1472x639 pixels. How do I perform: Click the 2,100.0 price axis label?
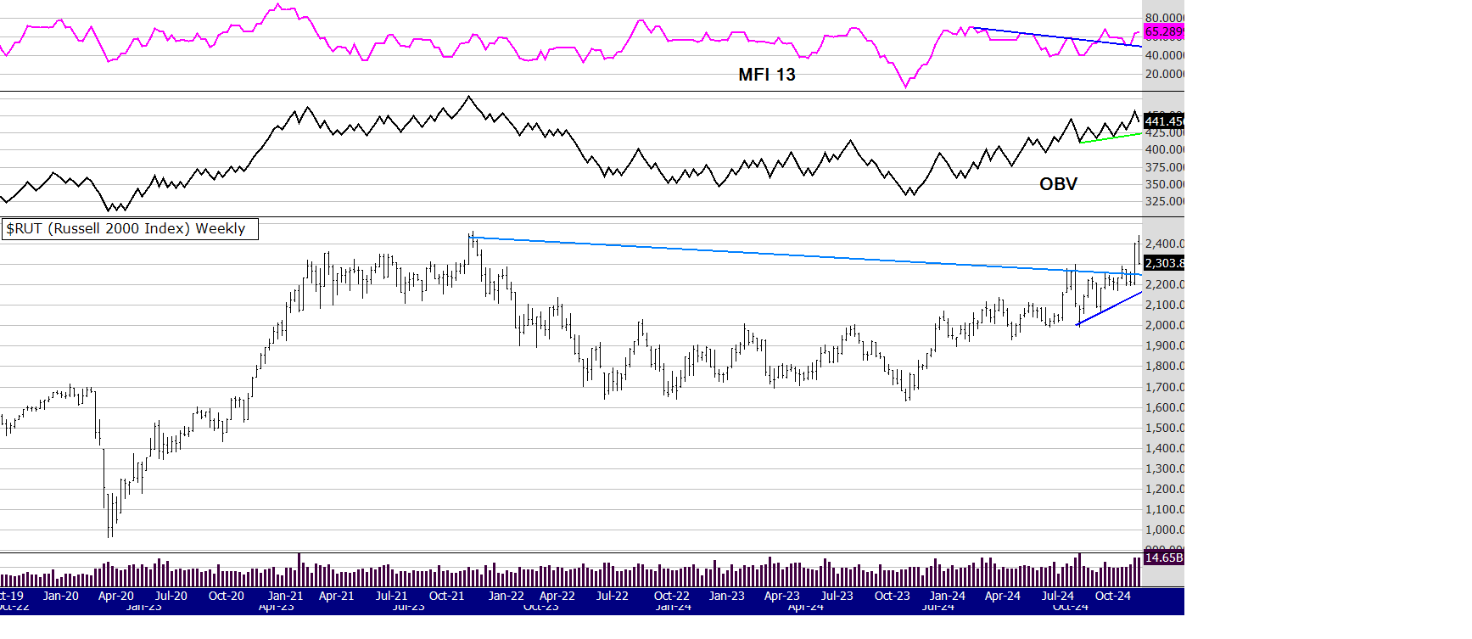(1164, 305)
